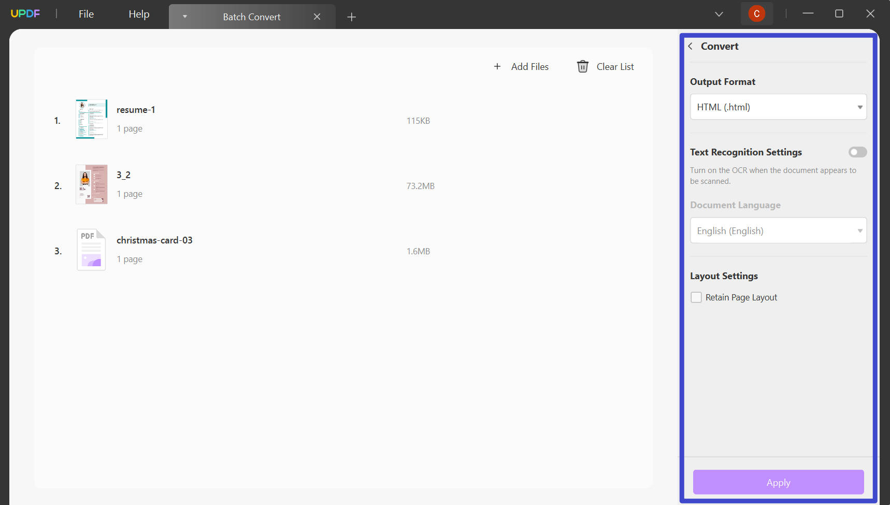Open the Document Language dropdown
This screenshot has height=505, width=890.
coord(778,230)
